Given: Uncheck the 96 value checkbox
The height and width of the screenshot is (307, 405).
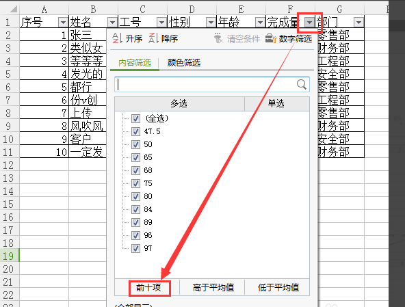Looking at the screenshot, I should coord(135,235).
